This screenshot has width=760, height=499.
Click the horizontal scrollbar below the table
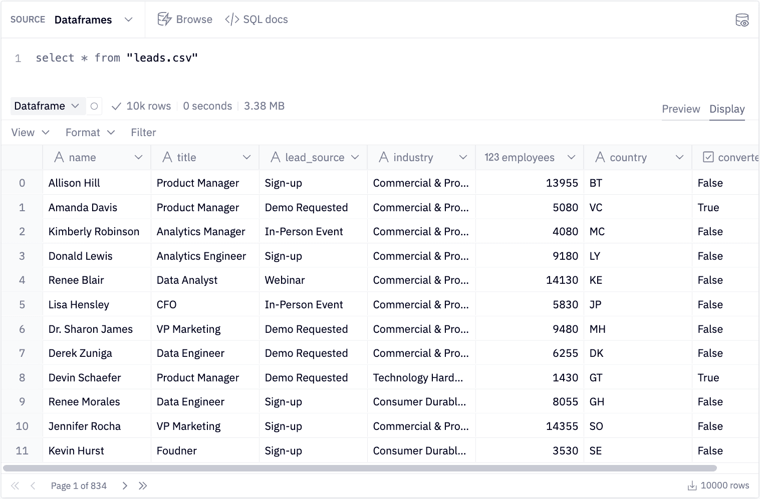[351, 468]
